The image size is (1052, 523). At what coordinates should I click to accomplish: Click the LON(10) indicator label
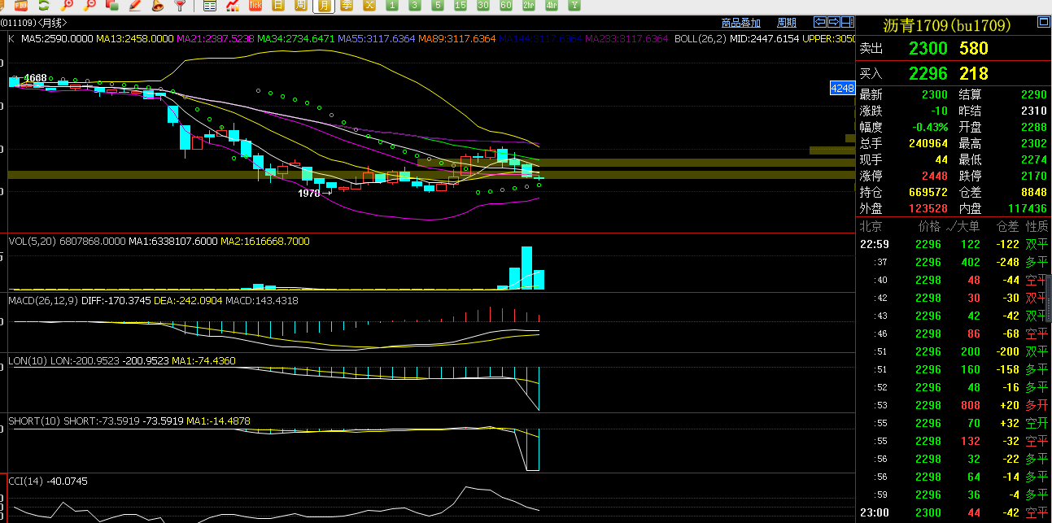point(28,360)
